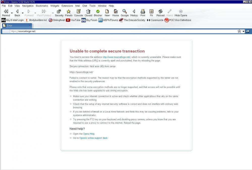Toggle Fit to width button
Image resolution: width=252 pixels, height=170 pixels.
coord(151,11)
